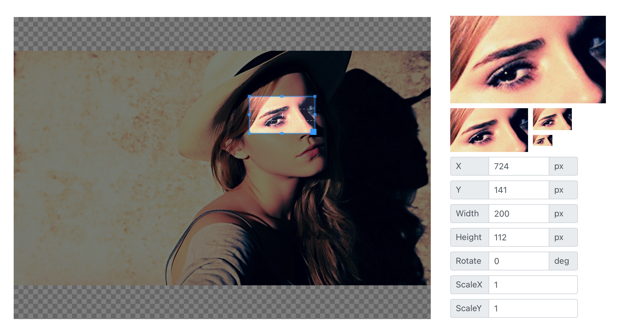This screenshot has width=622, height=323.
Task: Click the left-middle crop box handle
Action: pyautogui.click(x=250, y=115)
